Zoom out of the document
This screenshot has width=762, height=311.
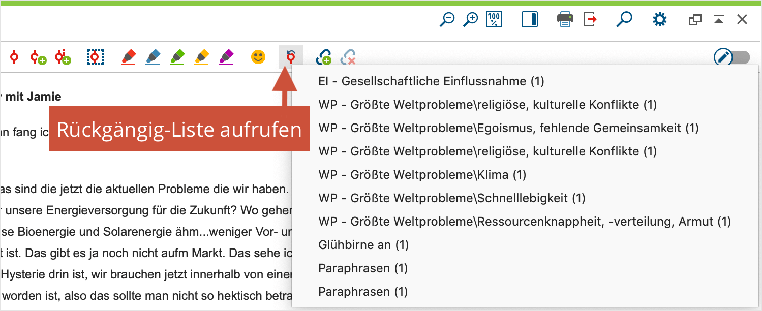click(x=447, y=20)
